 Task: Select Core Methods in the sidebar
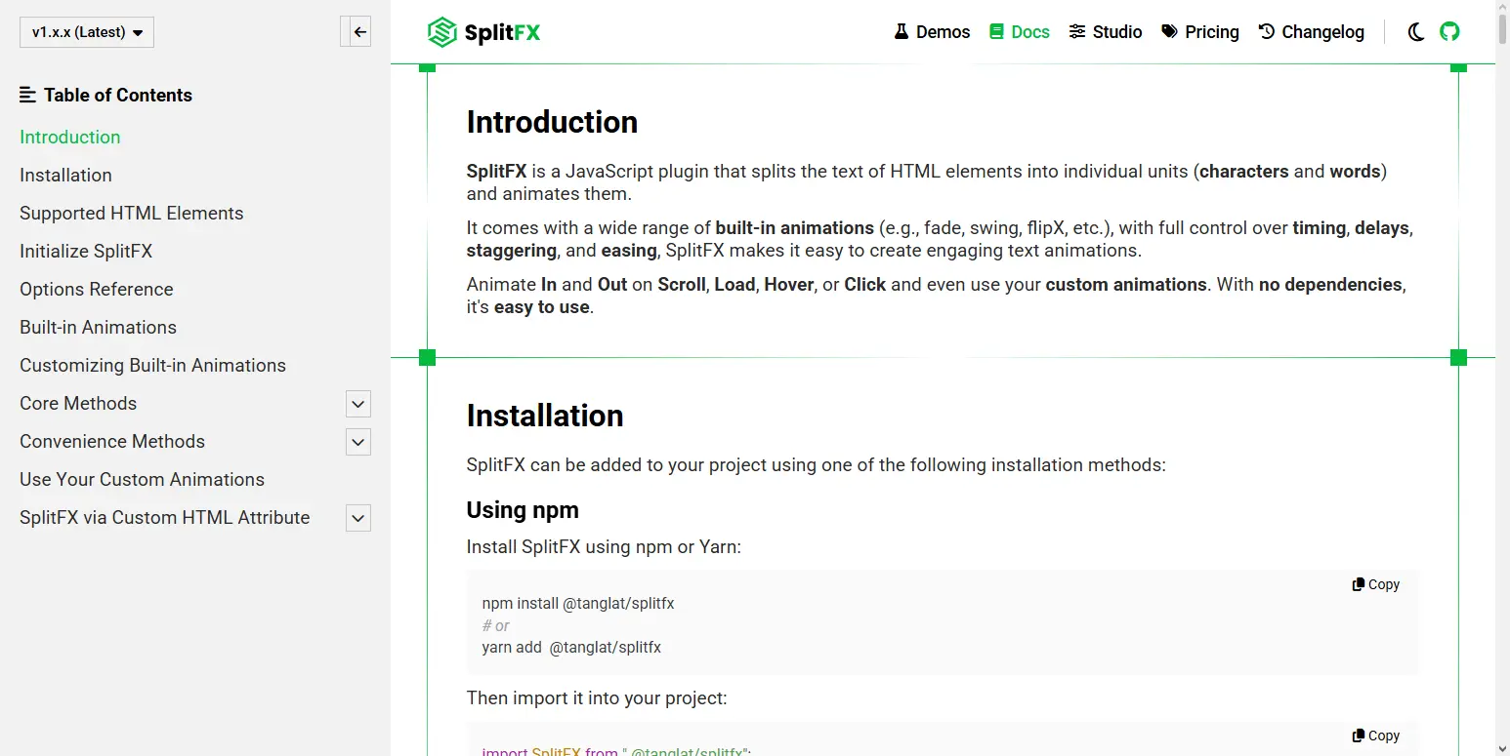(78, 404)
